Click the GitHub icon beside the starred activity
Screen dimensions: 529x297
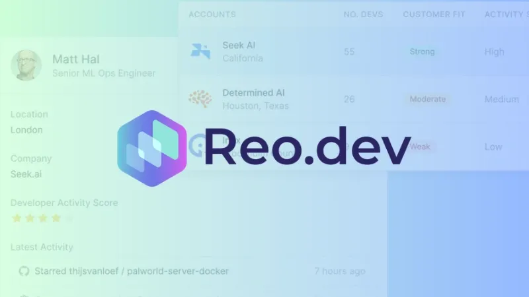pos(24,271)
